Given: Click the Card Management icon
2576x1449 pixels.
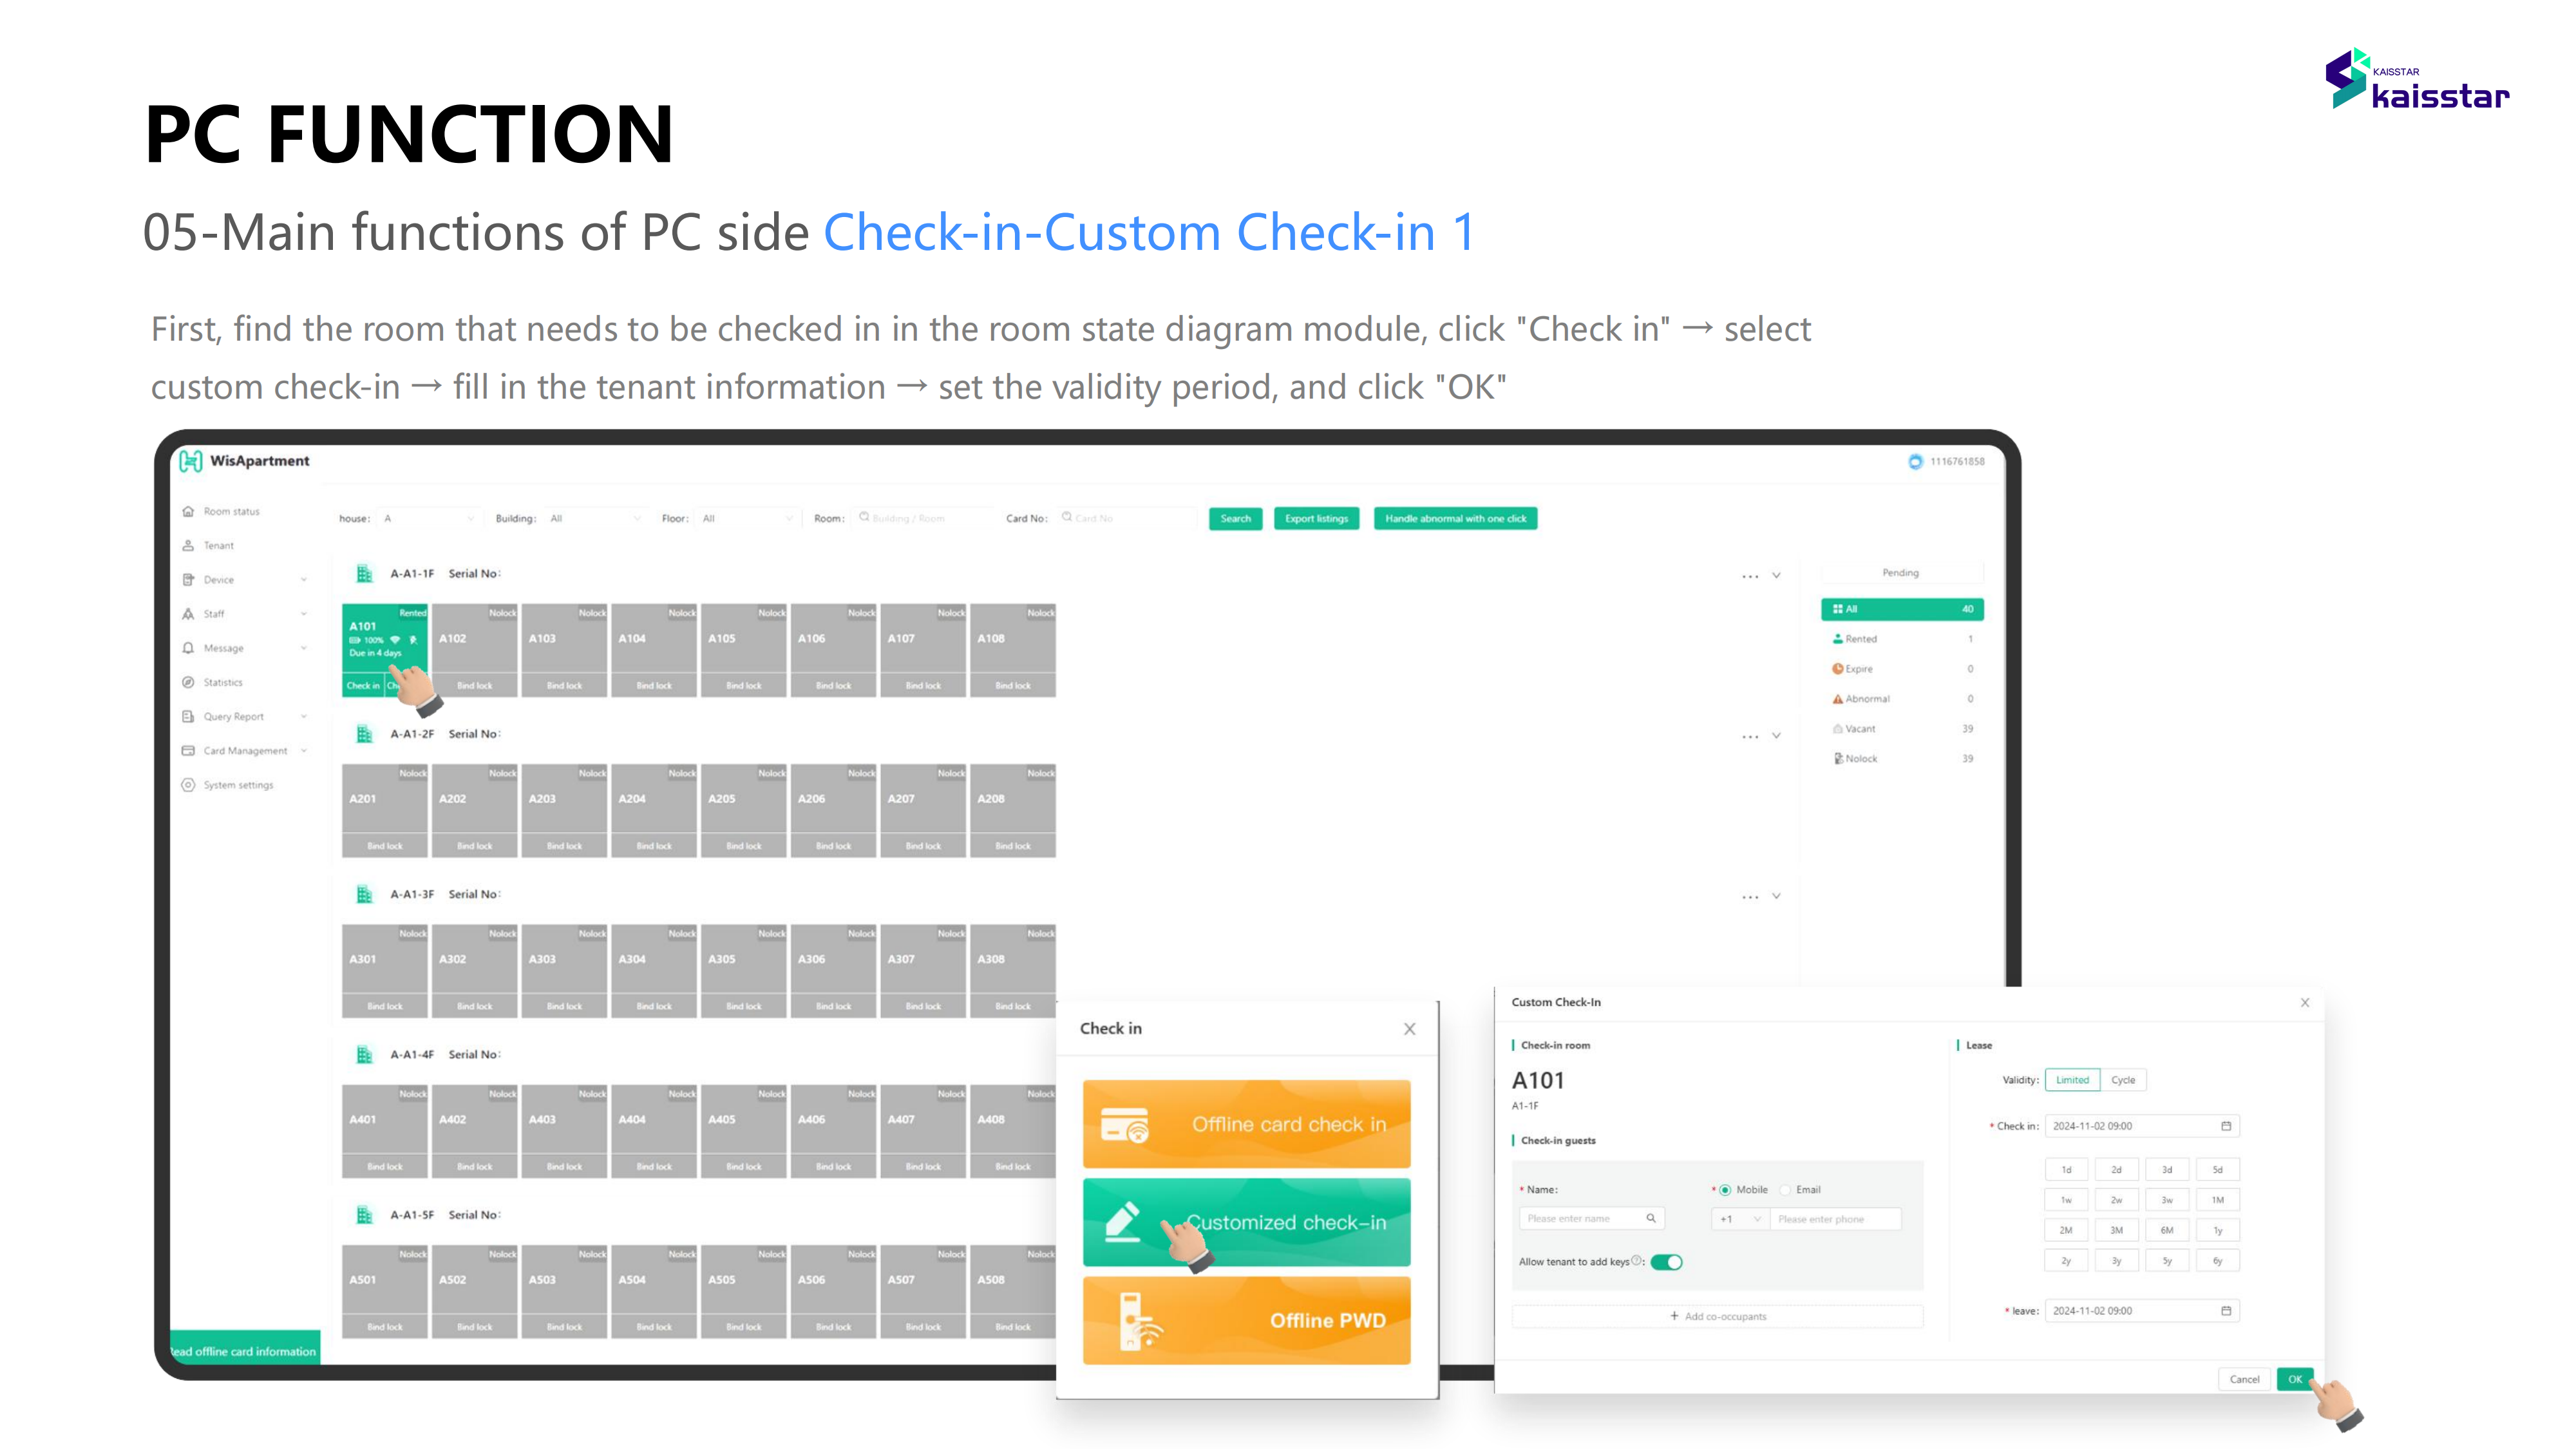Looking at the screenshot, I should coord(188,751).
